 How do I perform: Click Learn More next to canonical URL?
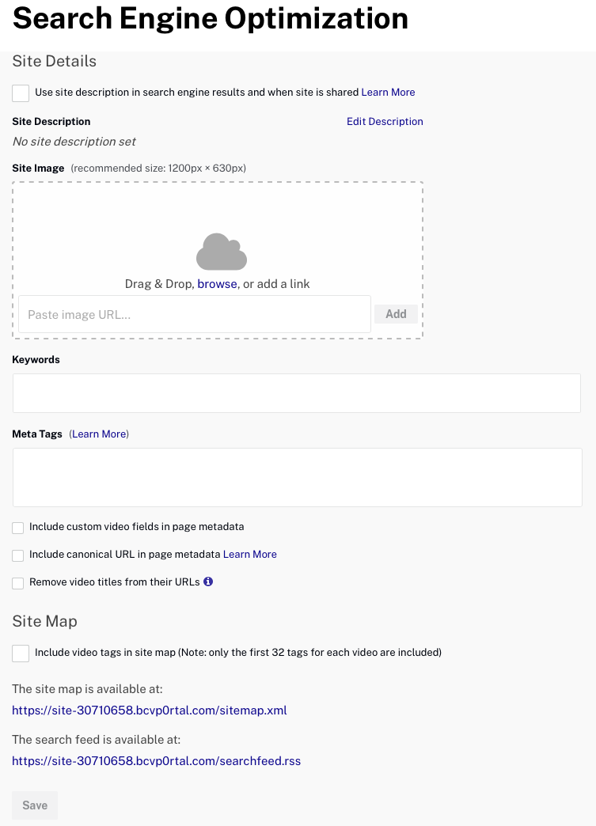tap(250, 554)
